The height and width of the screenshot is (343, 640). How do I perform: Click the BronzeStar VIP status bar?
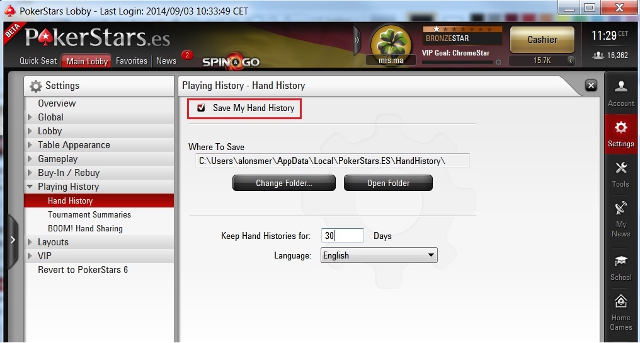click(x=462, y=35)
